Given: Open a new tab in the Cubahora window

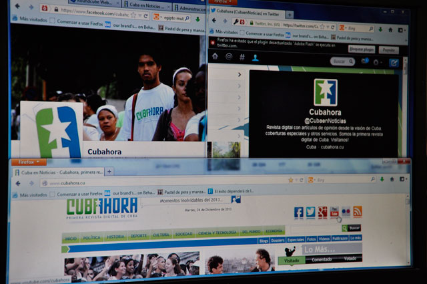Looking at the screenshot, I should (110, 172).
